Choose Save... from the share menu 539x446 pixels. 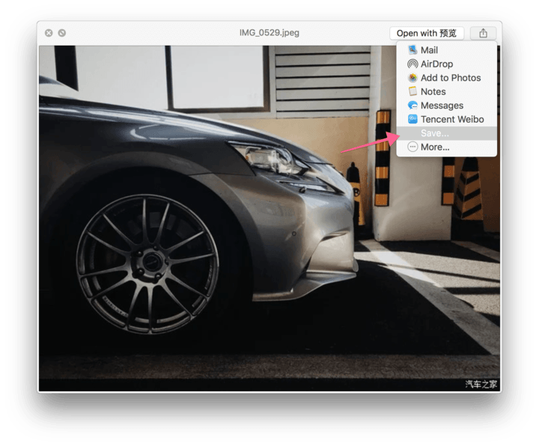coord(434,133)
